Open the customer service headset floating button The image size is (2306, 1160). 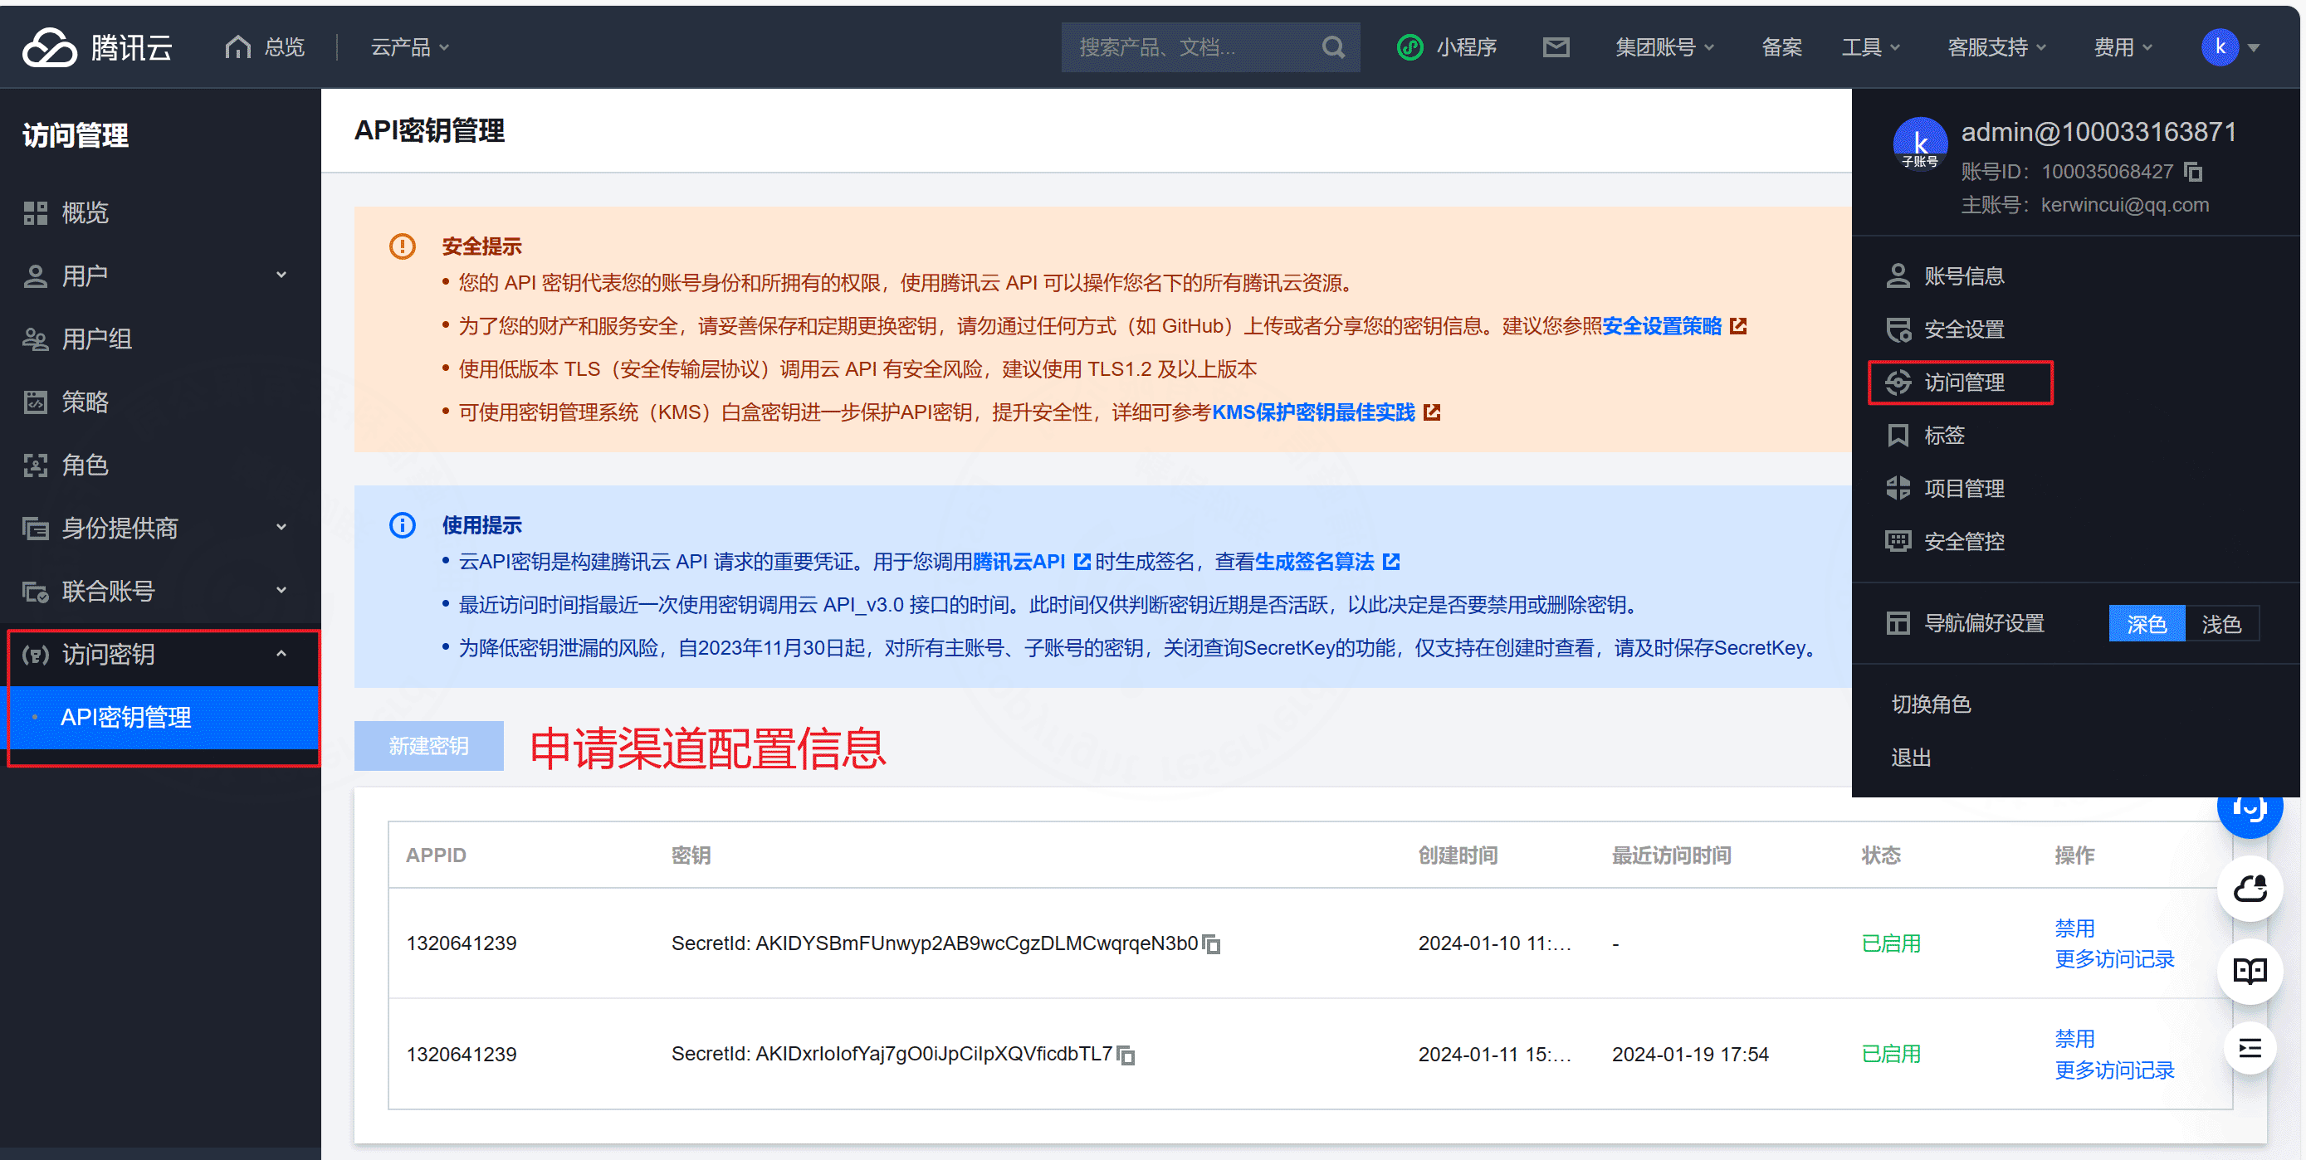(x=2249, y=811)
